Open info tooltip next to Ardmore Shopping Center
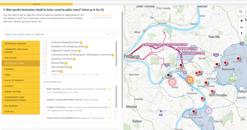 tap(81, 42)
